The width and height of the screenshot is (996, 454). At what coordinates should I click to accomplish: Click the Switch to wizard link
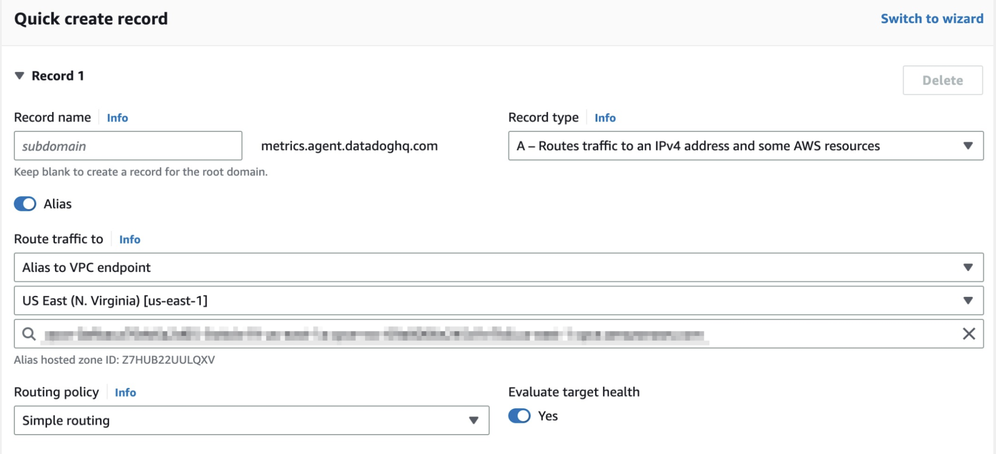coord(932,18)
